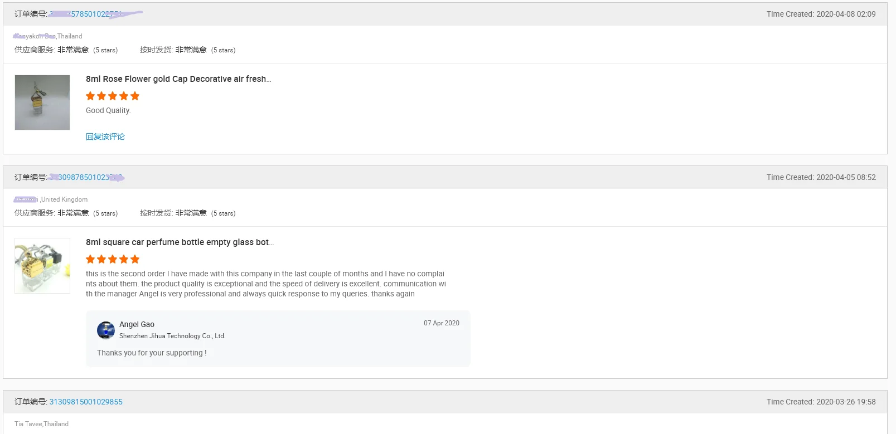Click the star rating under square car perfume bottle

[x=113, y=259]
